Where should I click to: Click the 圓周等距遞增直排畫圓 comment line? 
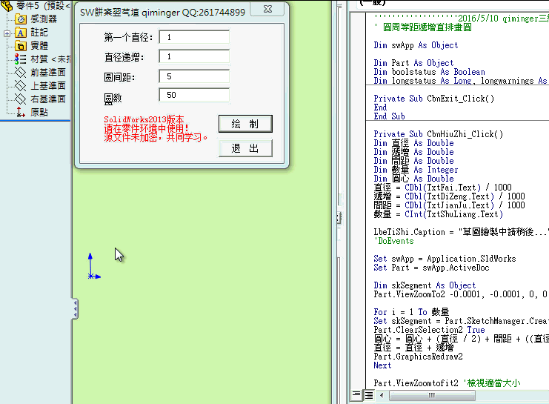click(423, 27)
